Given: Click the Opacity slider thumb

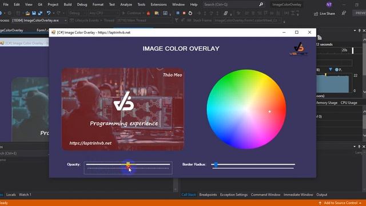Looking at the screenshot, I should 128,164.
